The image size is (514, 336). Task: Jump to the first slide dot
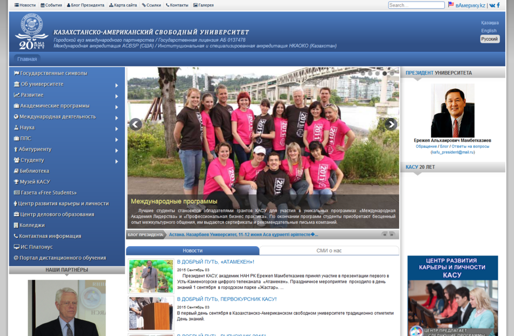point(363,74)
